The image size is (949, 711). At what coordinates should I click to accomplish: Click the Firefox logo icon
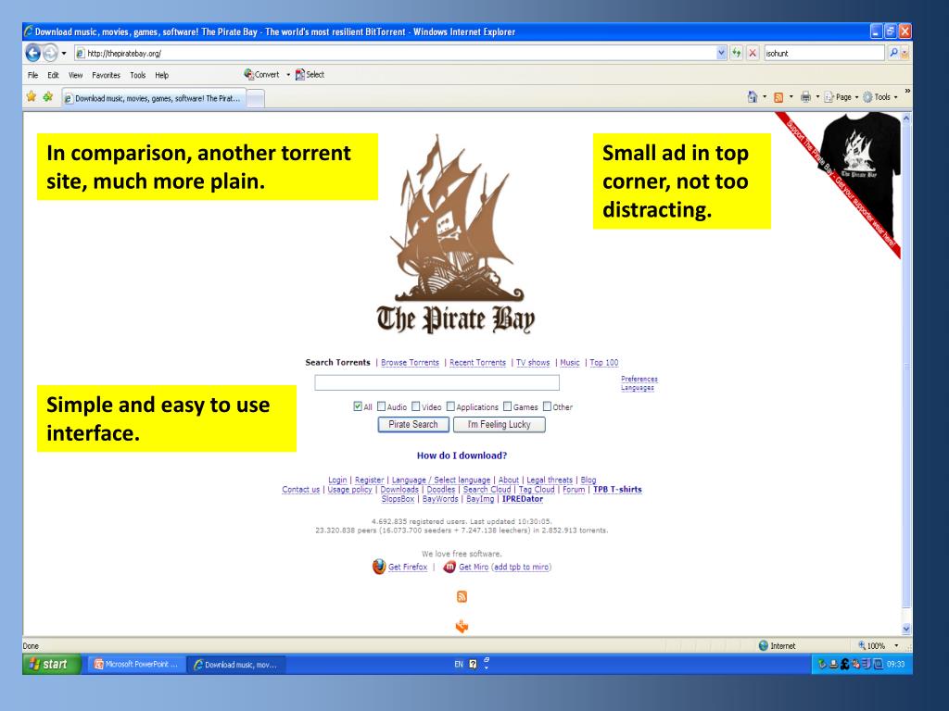[x=379, y=567]
